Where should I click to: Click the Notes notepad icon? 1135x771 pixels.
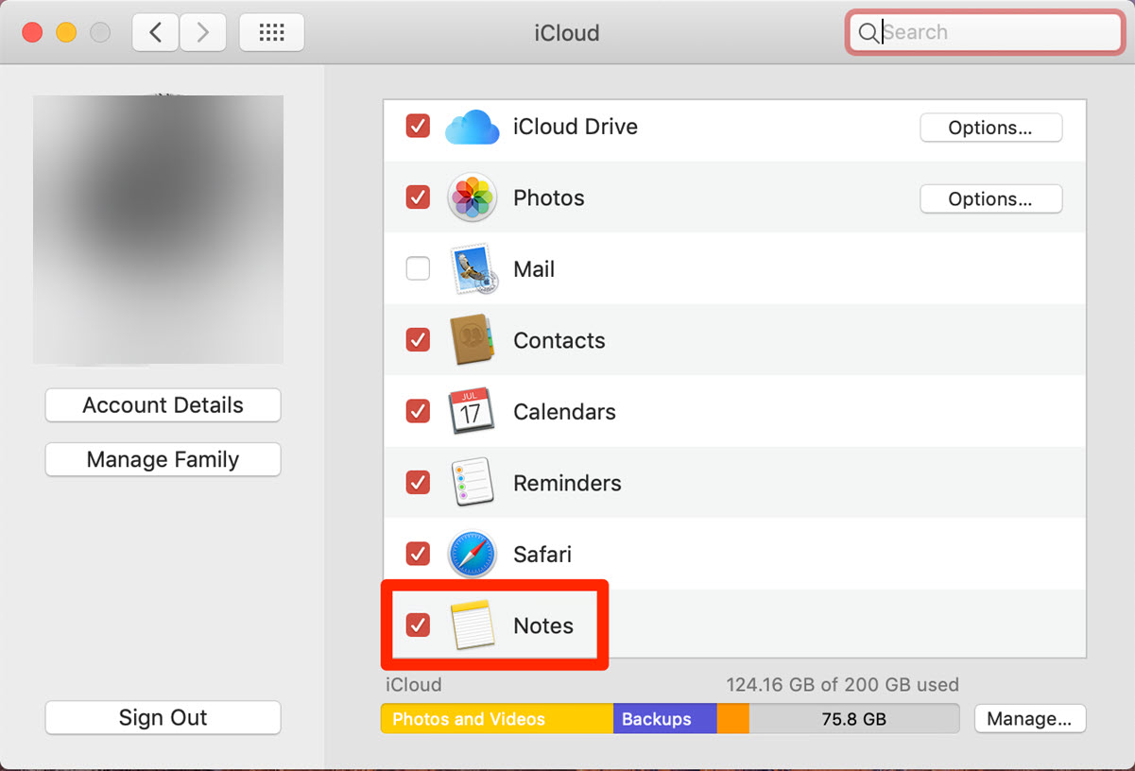(x=473, y=625)
